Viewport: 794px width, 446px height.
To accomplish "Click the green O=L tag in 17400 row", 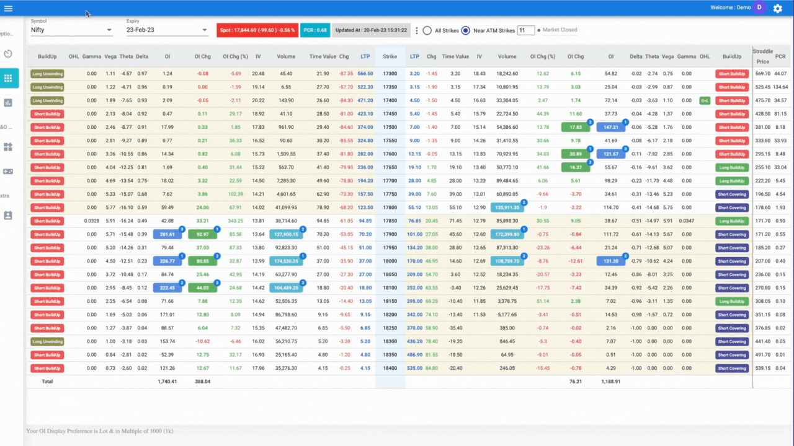I will pos(705,100).
